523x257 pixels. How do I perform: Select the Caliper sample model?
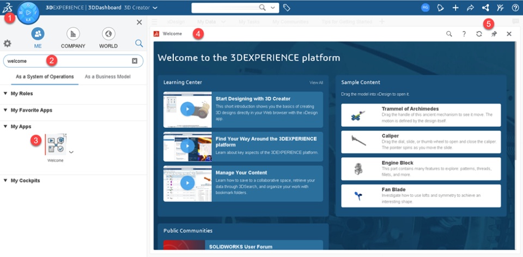coord(421,142)
